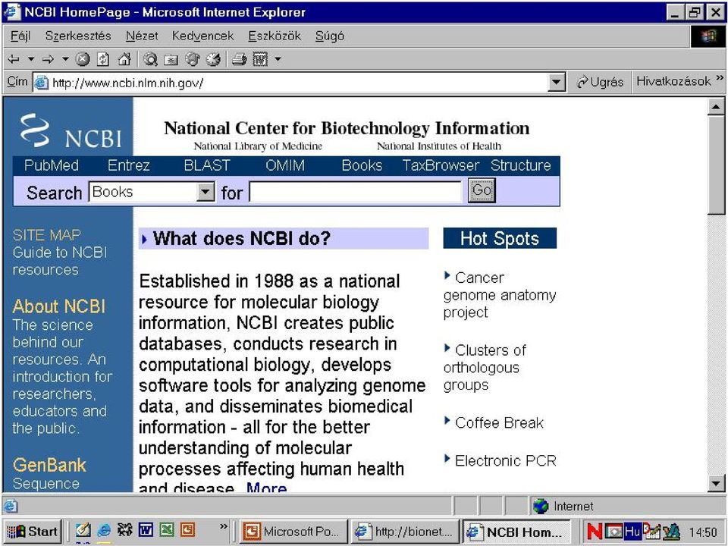Open the Eszközök menu
Screen dimensions: 728x546
coord(275,36)
